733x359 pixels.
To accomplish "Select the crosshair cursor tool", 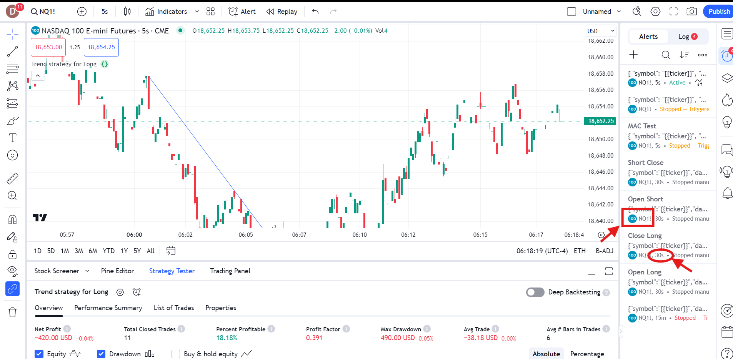I will pos(12,34).
